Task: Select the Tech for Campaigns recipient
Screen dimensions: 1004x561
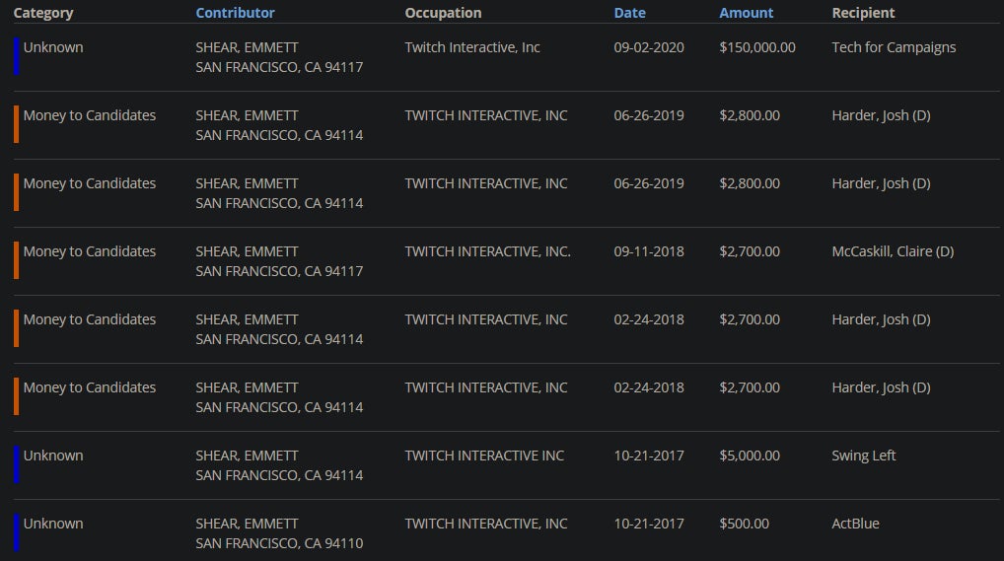Action: tap(894, 47)
